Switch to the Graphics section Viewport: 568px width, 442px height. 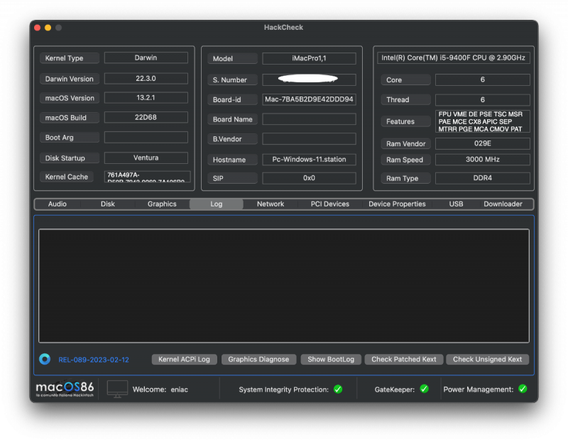pyautogui.click(x=162, y=204)
